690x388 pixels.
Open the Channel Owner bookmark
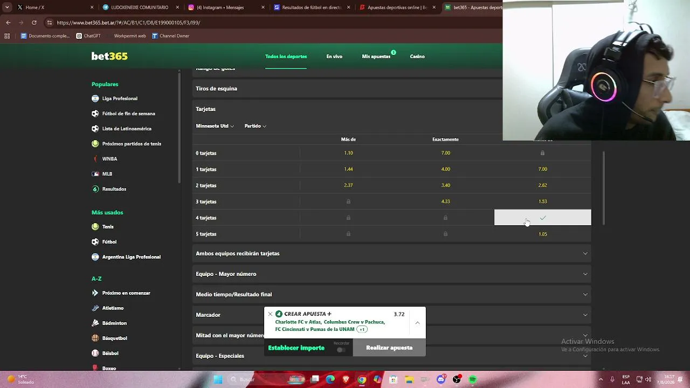170,36
